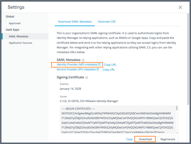The height and width of the screenshot is (144, 191).
Task: Open Identity Provider (IdP) metadata link
Action: pyautogui.click(x=77, y=65)
